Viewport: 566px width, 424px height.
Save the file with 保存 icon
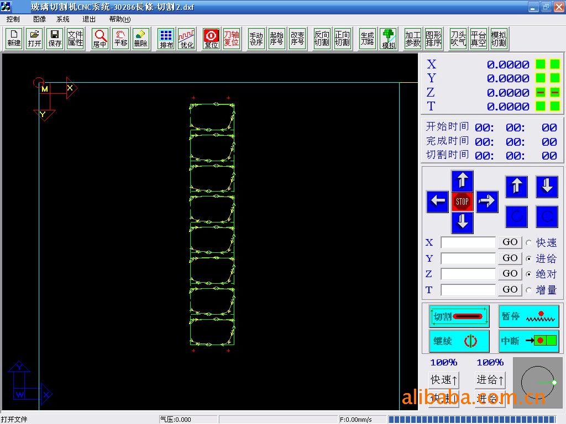55,38
